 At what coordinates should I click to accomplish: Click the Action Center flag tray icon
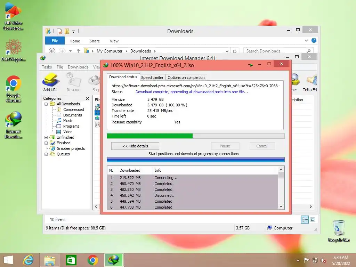[307, 260]
